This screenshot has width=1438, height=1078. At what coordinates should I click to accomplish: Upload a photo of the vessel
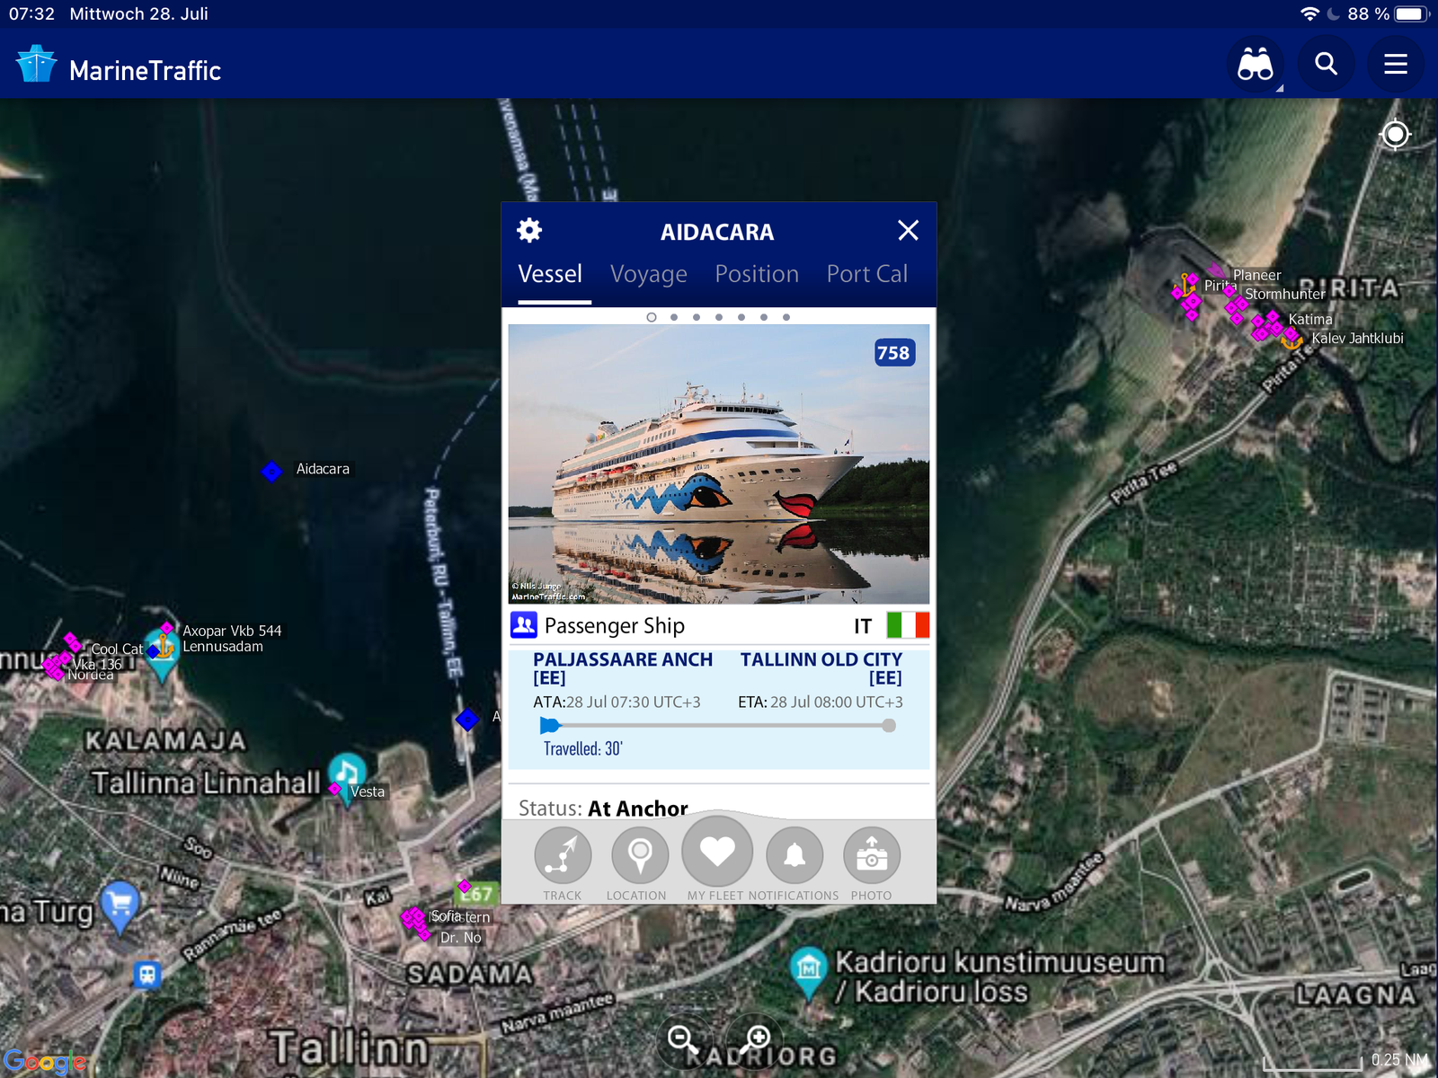point(871,856)
